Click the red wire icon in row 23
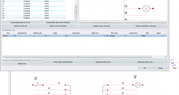179x95 pixels. tap(4, 36)
